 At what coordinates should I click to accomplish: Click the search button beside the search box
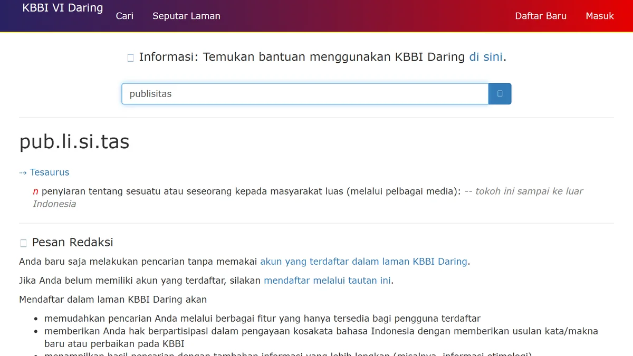pyautogui.click(x=500, y=94)
